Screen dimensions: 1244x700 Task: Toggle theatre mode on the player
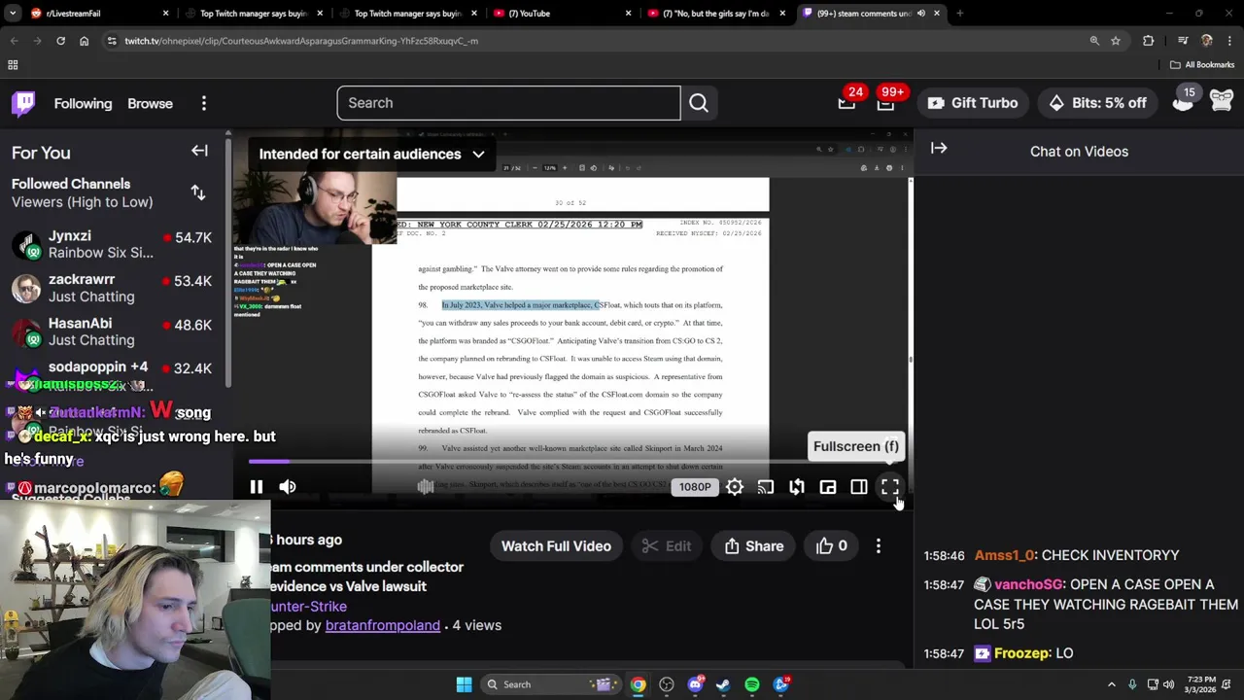[x=859, y=487]
